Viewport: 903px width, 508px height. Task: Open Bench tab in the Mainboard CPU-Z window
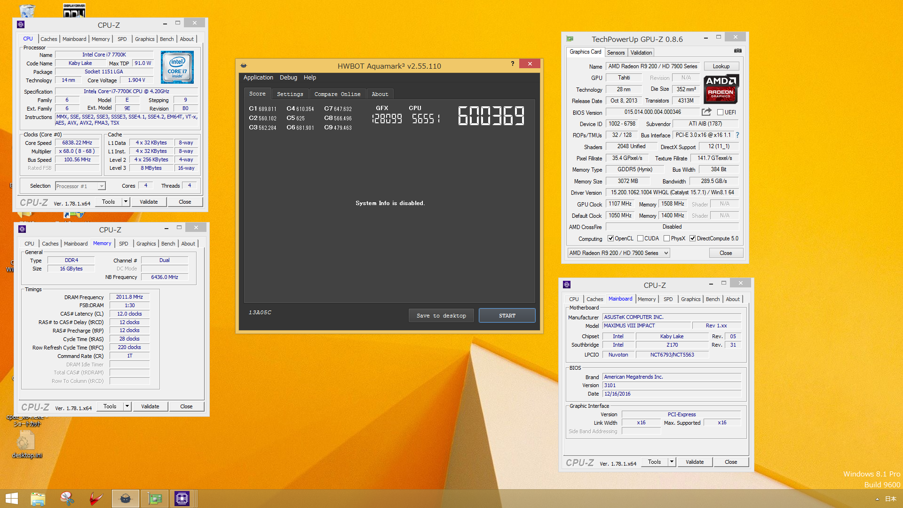tap(713, 299)
